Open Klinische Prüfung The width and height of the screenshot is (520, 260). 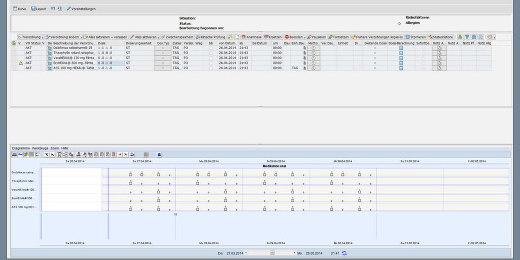(x=211, y=37)
